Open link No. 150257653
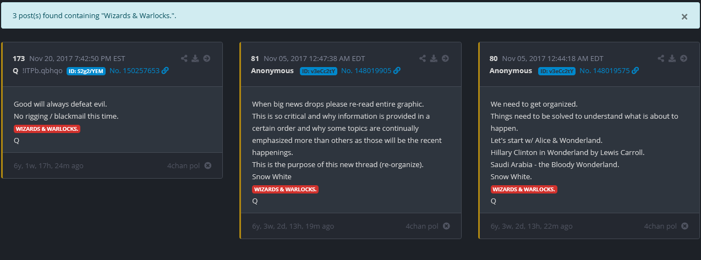 click(139, 71)
